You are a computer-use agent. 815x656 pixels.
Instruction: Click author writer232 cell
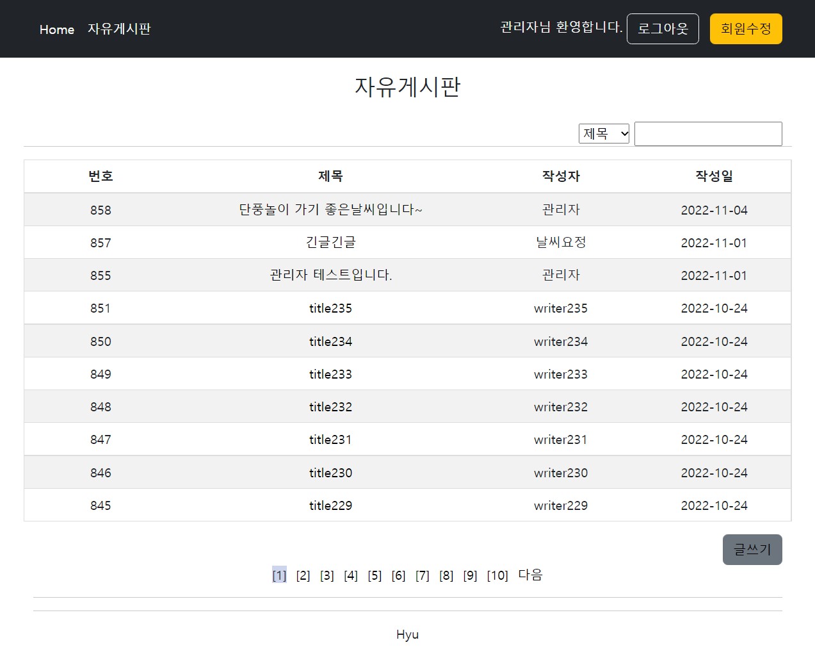tap(561, 407)
